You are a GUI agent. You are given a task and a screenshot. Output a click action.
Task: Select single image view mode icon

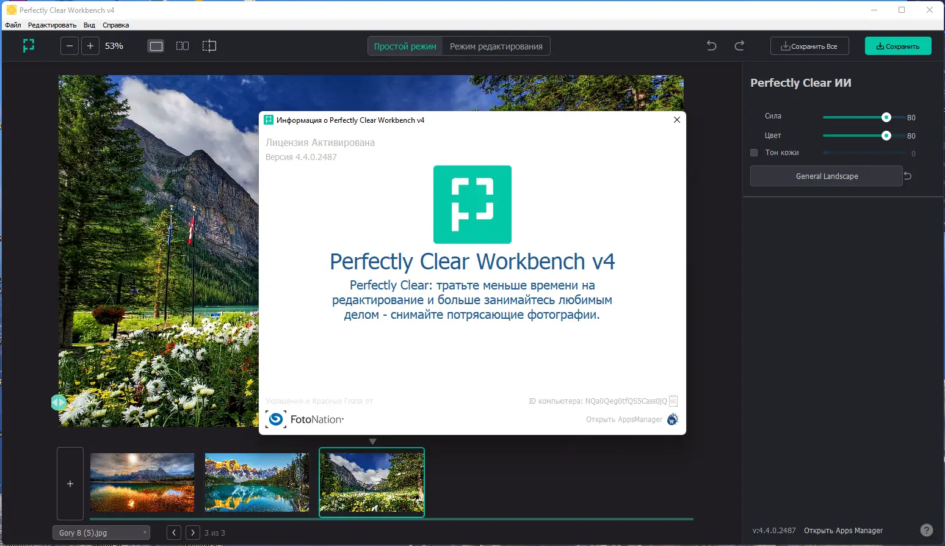point(156,46)
